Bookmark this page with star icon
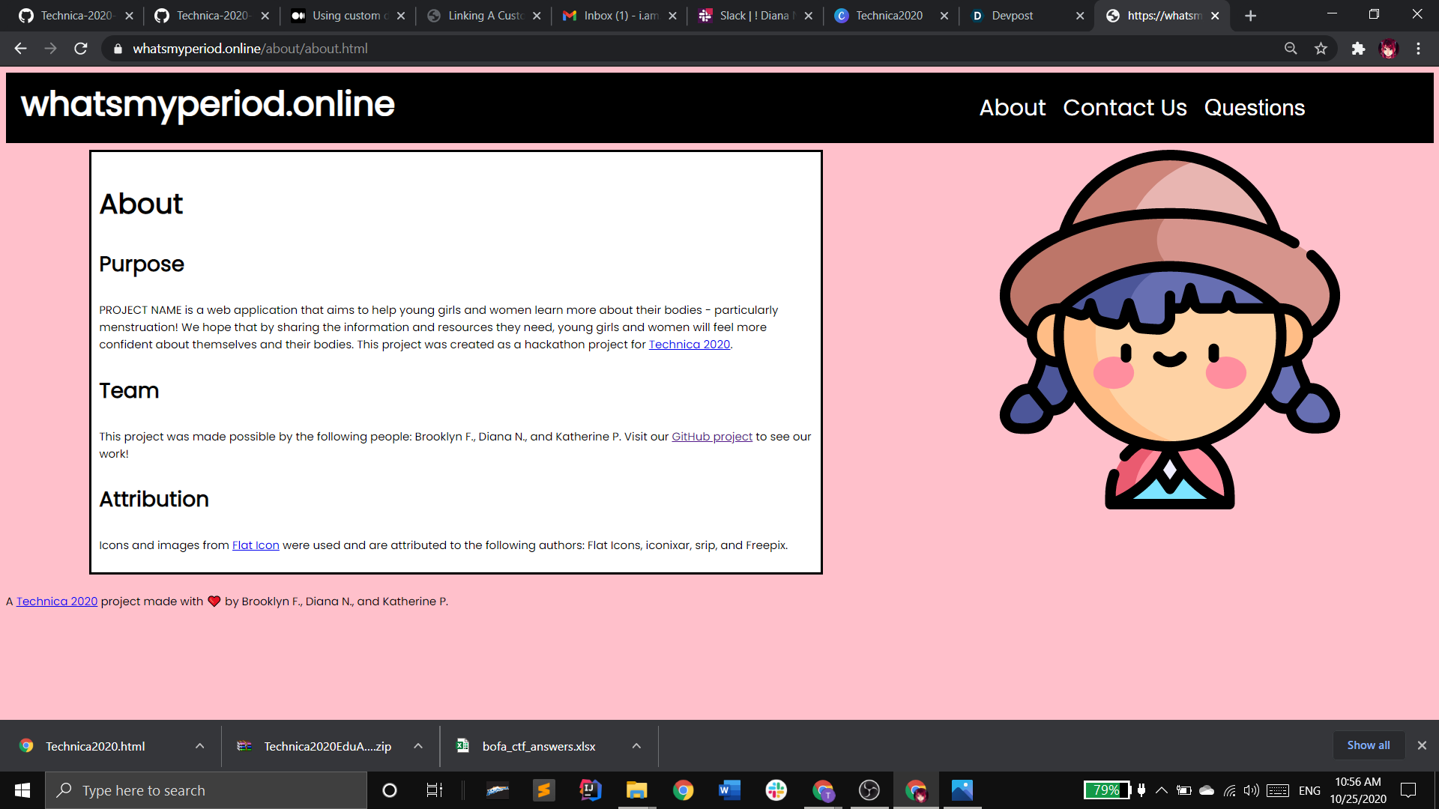 [x=1321, y=49]
